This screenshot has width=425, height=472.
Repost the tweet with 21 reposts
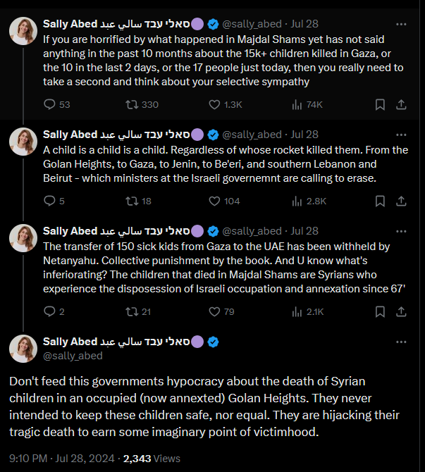(132, 311)
